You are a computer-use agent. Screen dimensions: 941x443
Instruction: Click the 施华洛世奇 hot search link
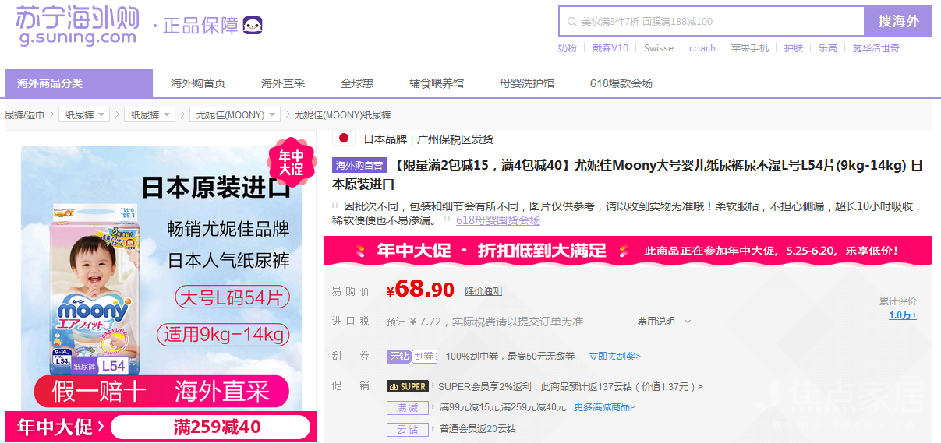[x=876, y=48]
